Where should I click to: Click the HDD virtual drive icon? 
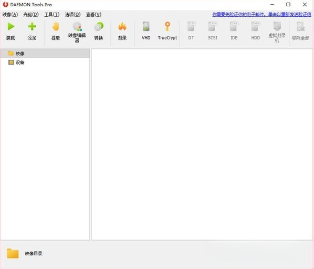coord(256,26)
